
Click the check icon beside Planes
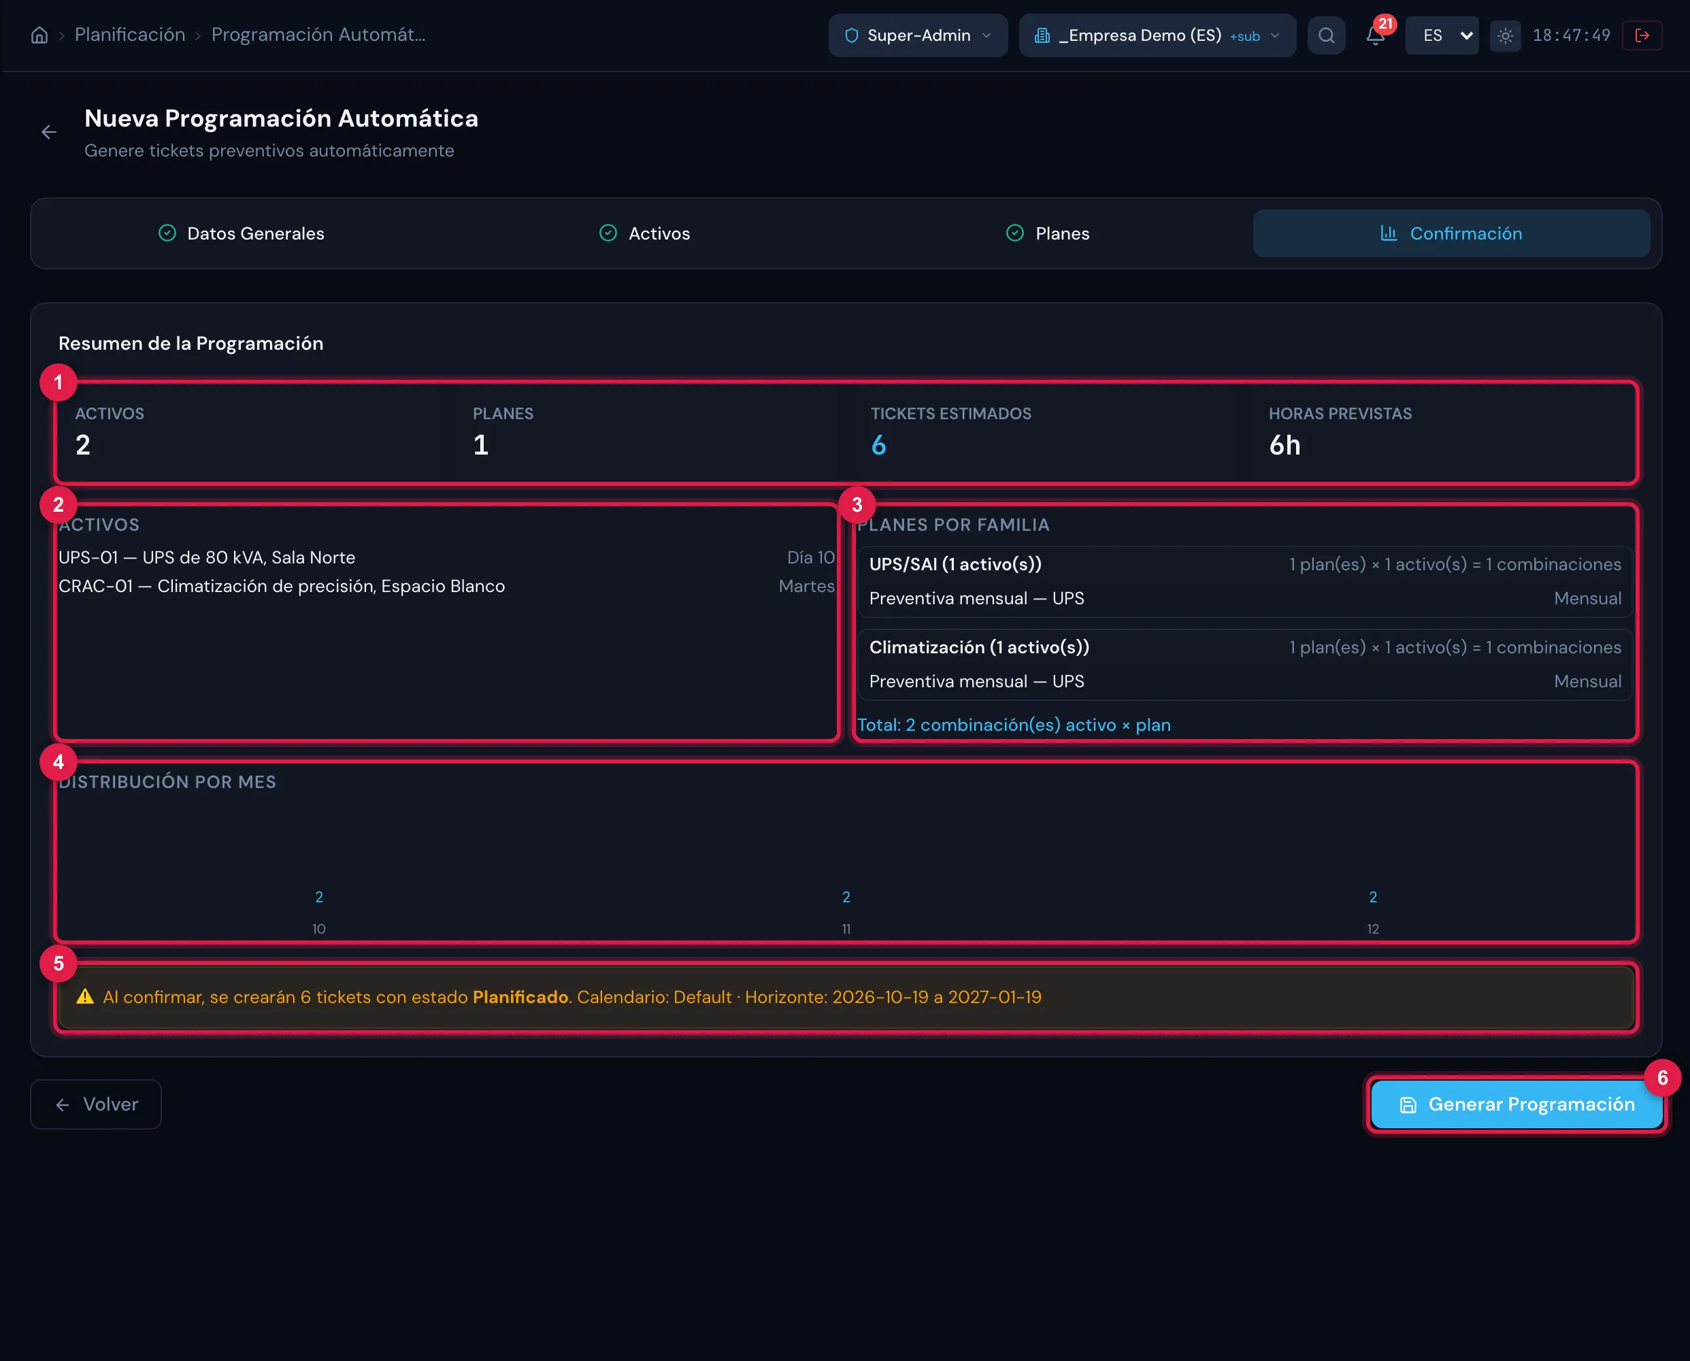tap(1015, 233)
